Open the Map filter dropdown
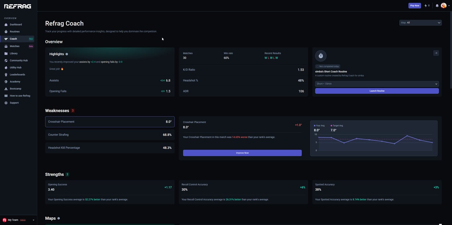452x225 pixels. pyautogui.click(x=420, y=23)
